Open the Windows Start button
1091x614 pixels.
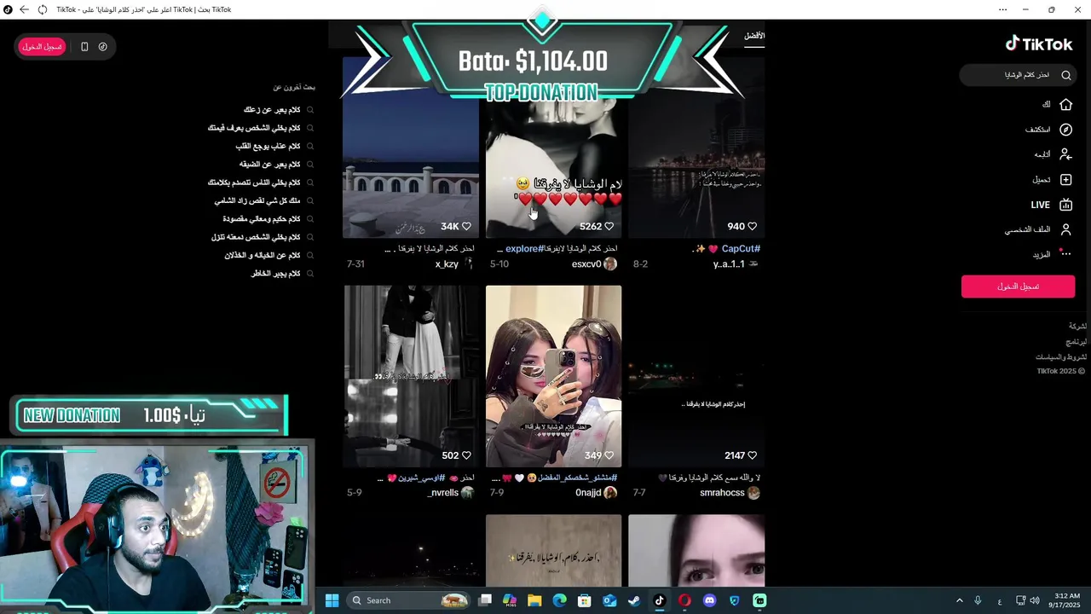[x=332, y=600]
